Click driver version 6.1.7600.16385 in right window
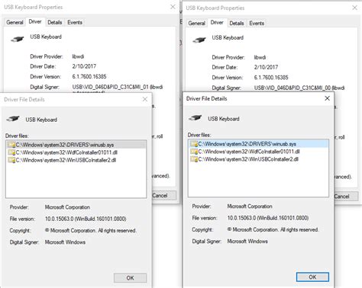 (271, 78)
